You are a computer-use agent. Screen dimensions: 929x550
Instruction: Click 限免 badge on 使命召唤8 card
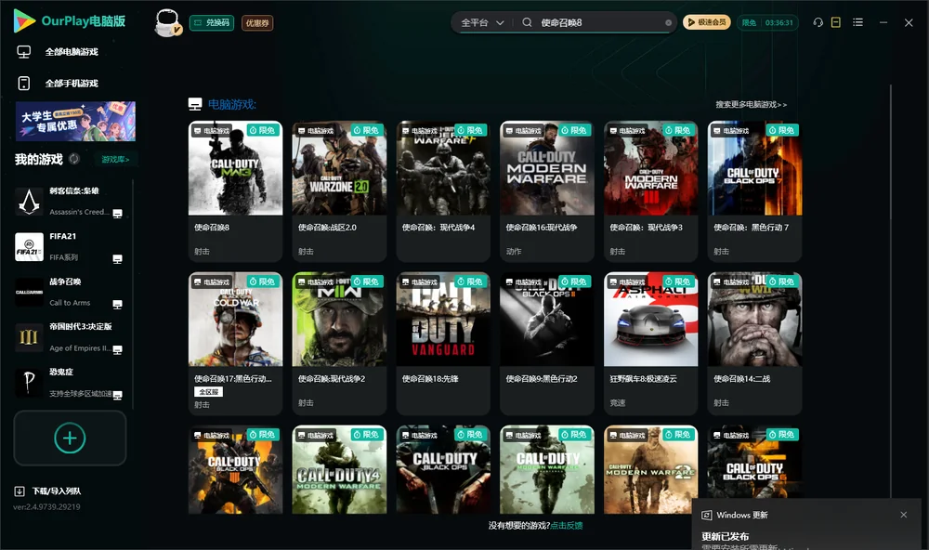263,130
